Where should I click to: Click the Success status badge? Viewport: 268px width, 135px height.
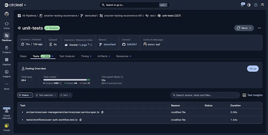point(52,28)
